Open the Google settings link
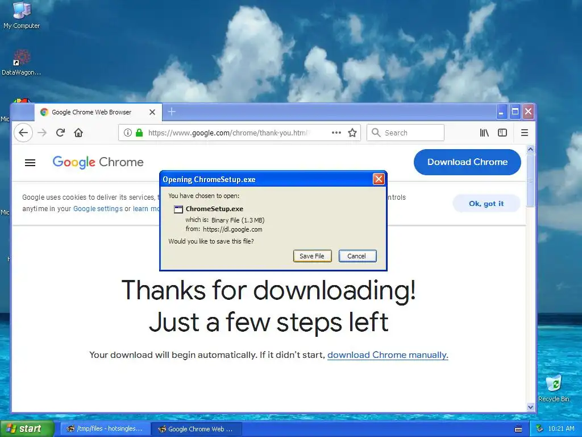The image size is (582, 437). coord(98,209)
